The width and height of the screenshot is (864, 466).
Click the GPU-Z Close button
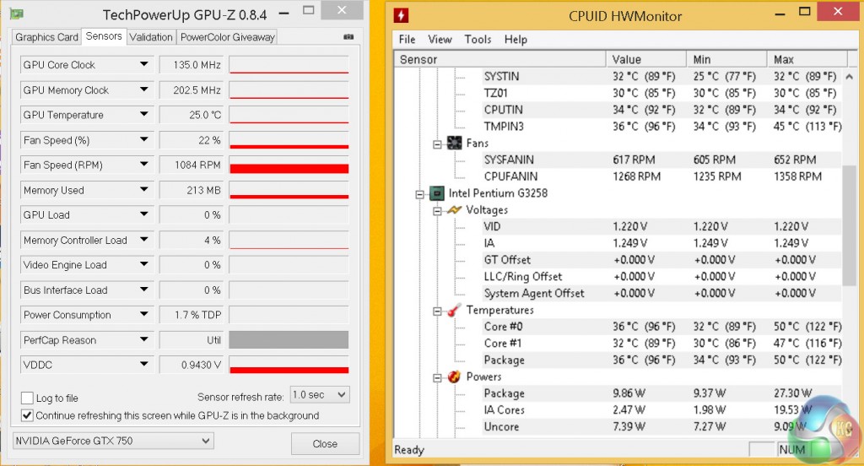325,443
